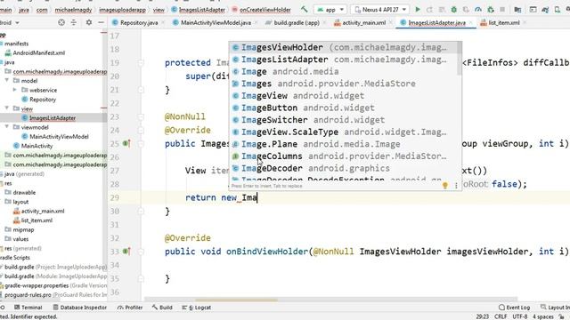Screen dimensions: 570x320
Task: Open the Database Inspector tool window
Action: [80, 308]
